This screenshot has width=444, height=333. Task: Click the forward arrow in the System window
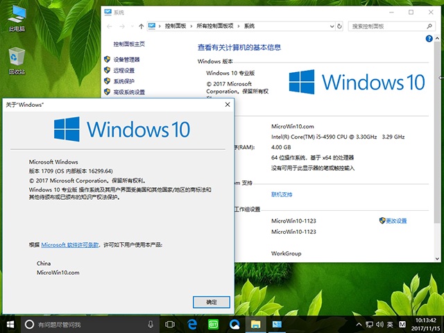[122, 26]
